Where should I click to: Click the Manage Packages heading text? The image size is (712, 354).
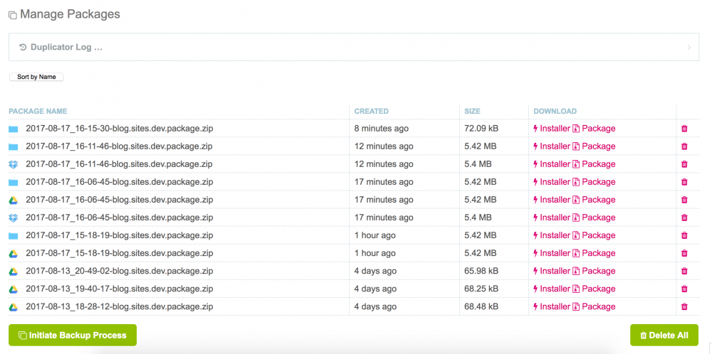click(x=70, y=14)
